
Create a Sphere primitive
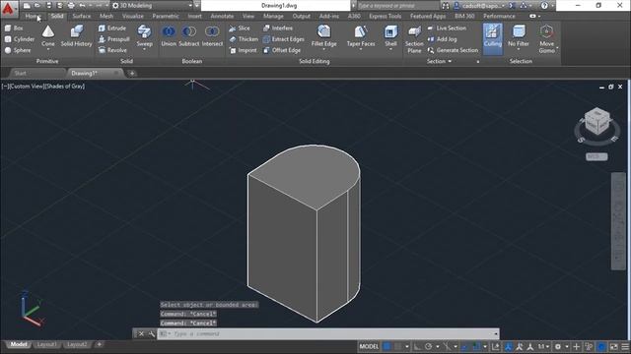pos(18,50)
